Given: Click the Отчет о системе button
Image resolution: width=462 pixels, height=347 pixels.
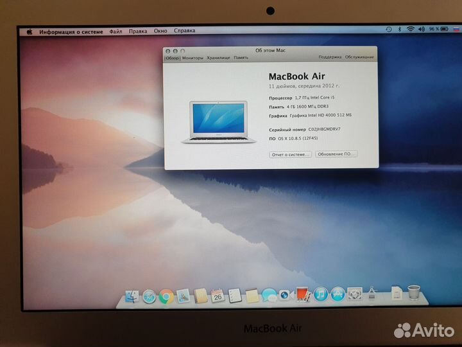Looking at the screenshot, I should pos(290,154).
